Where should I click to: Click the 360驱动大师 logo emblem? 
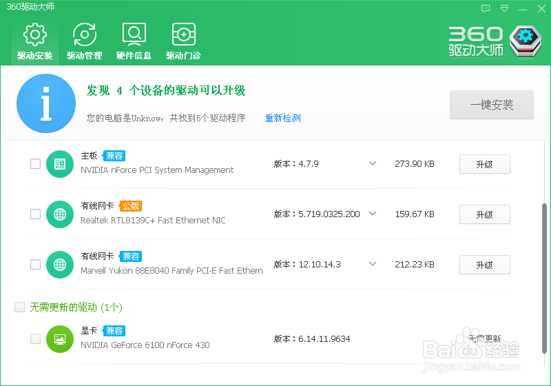click(x=526, y=41)
